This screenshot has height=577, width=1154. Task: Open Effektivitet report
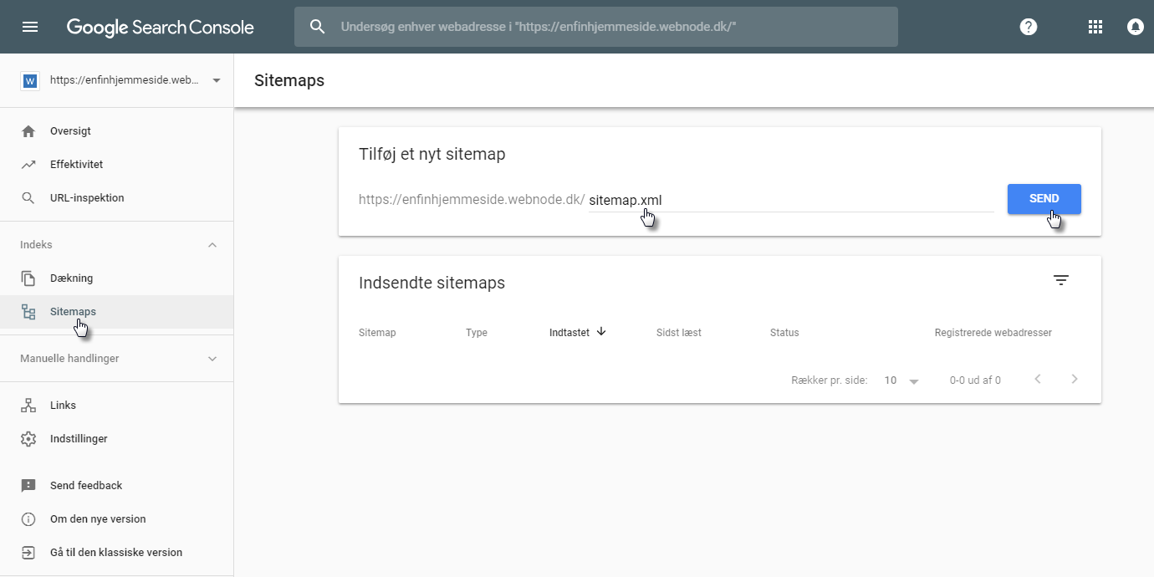coord(76,165)
